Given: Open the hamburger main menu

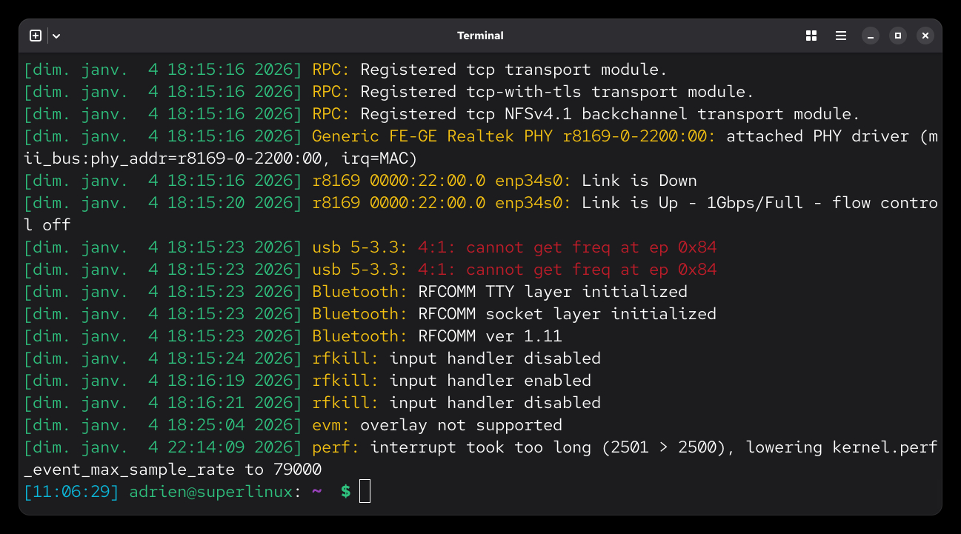Looking at the screenshot, I should coord(841,36).
